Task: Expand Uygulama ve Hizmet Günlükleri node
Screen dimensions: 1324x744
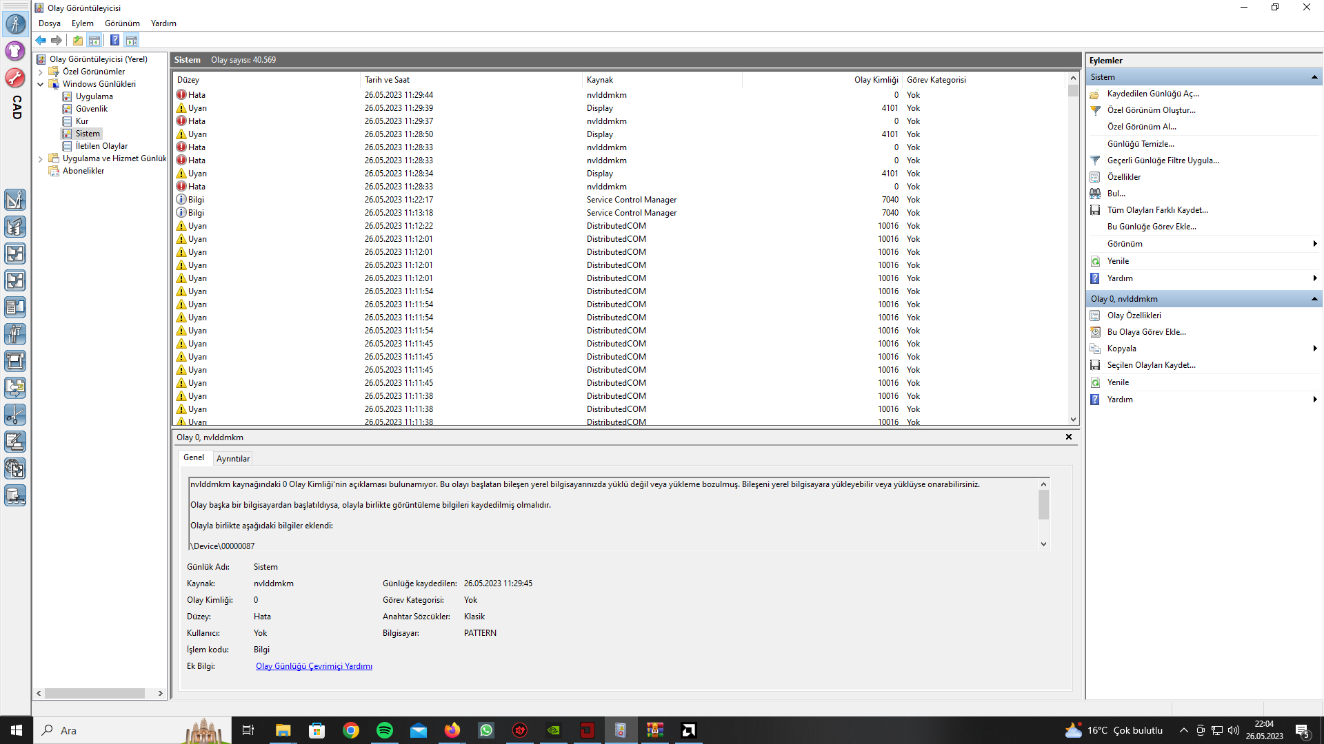Action: point(40,158)
